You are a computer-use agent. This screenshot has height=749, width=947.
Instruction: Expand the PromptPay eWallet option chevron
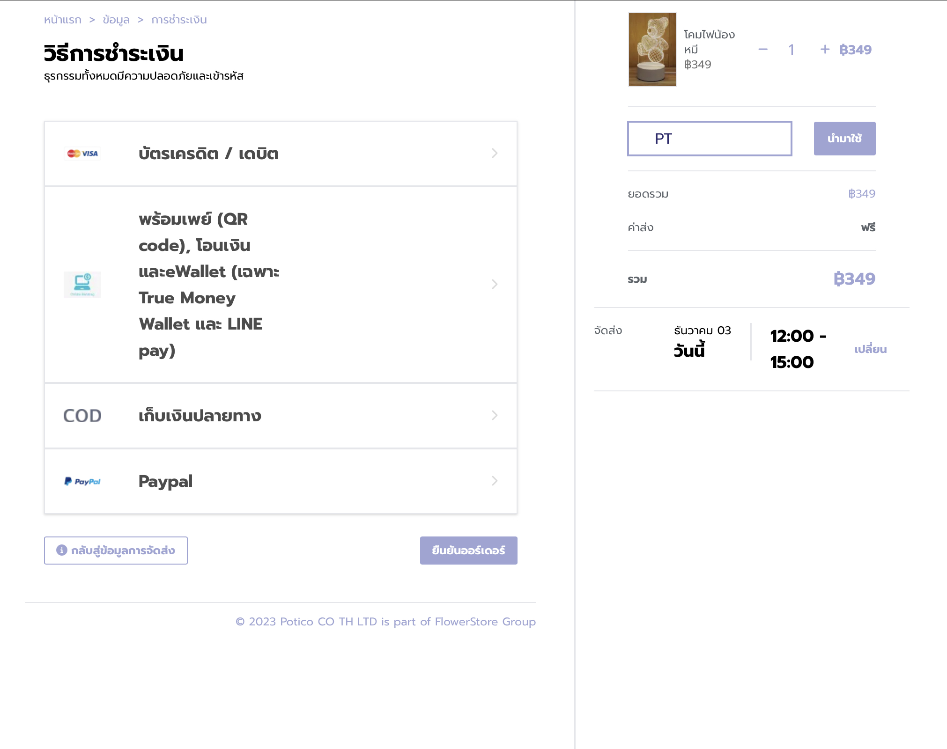point(495,284)
